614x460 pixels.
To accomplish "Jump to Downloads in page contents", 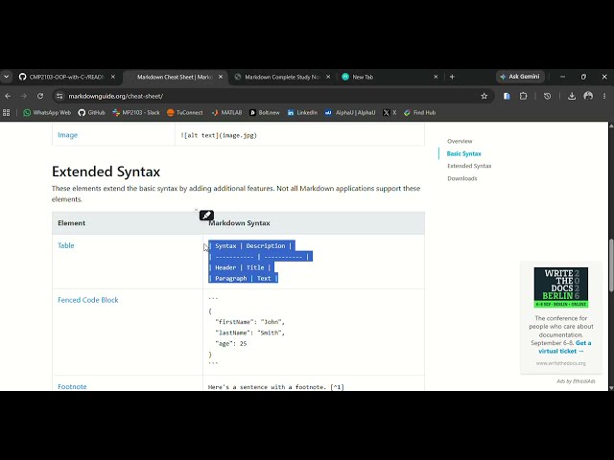I will pyautogui.click(x=462, y=178).
